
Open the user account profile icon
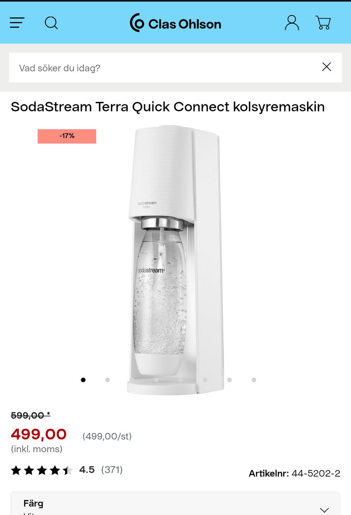(x=292, y=23)
